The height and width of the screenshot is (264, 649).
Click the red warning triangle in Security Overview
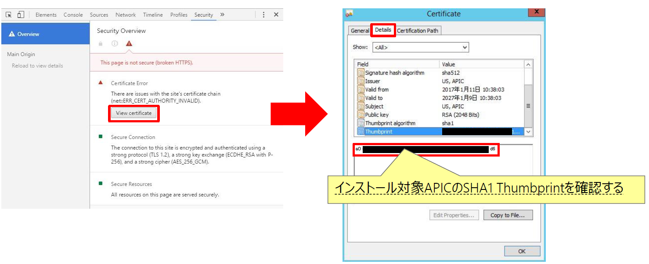click(x=129, y=43)
